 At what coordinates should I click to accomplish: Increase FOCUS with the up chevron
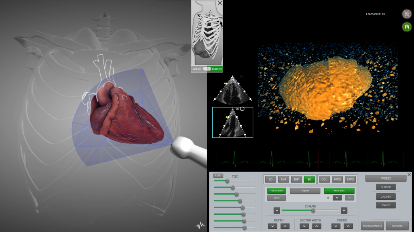348,226
